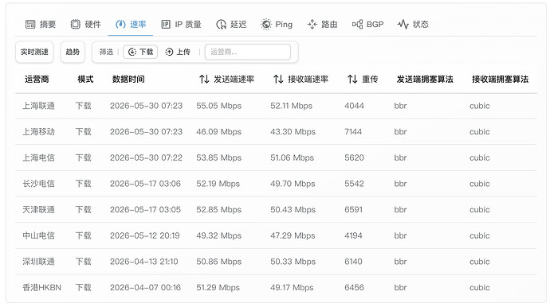Filter by 下载 download mode
This screenshot has width=550, height=307.
coord(140,52)
